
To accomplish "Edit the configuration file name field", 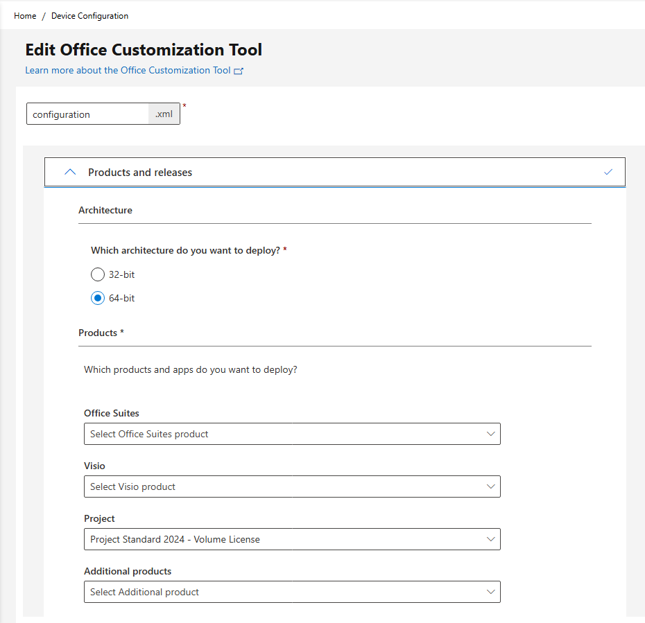I will (87, 114).
